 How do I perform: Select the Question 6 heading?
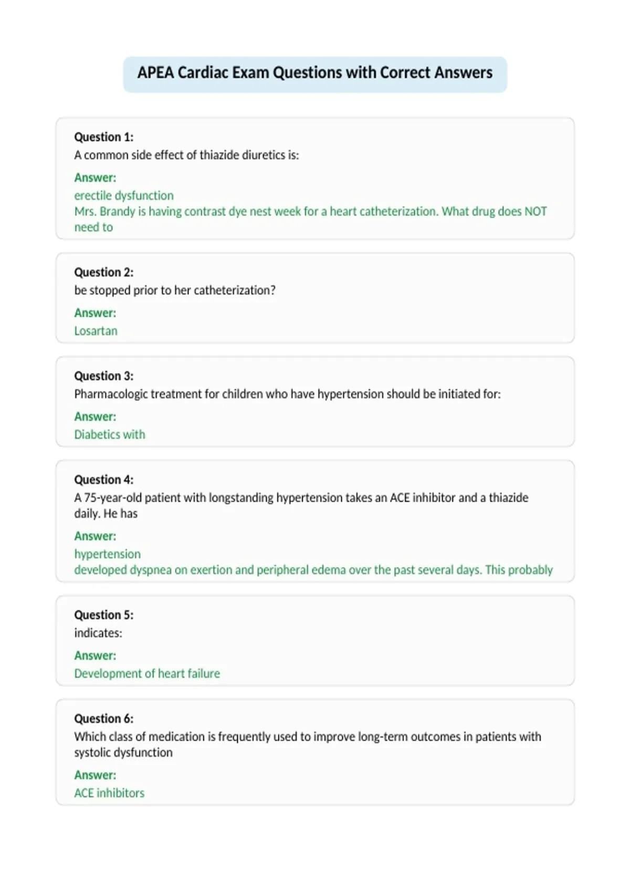[104, 719]
